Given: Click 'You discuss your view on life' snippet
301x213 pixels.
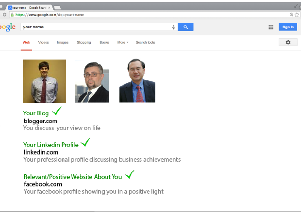Looking at the screenshot, I should coord(62,128).
